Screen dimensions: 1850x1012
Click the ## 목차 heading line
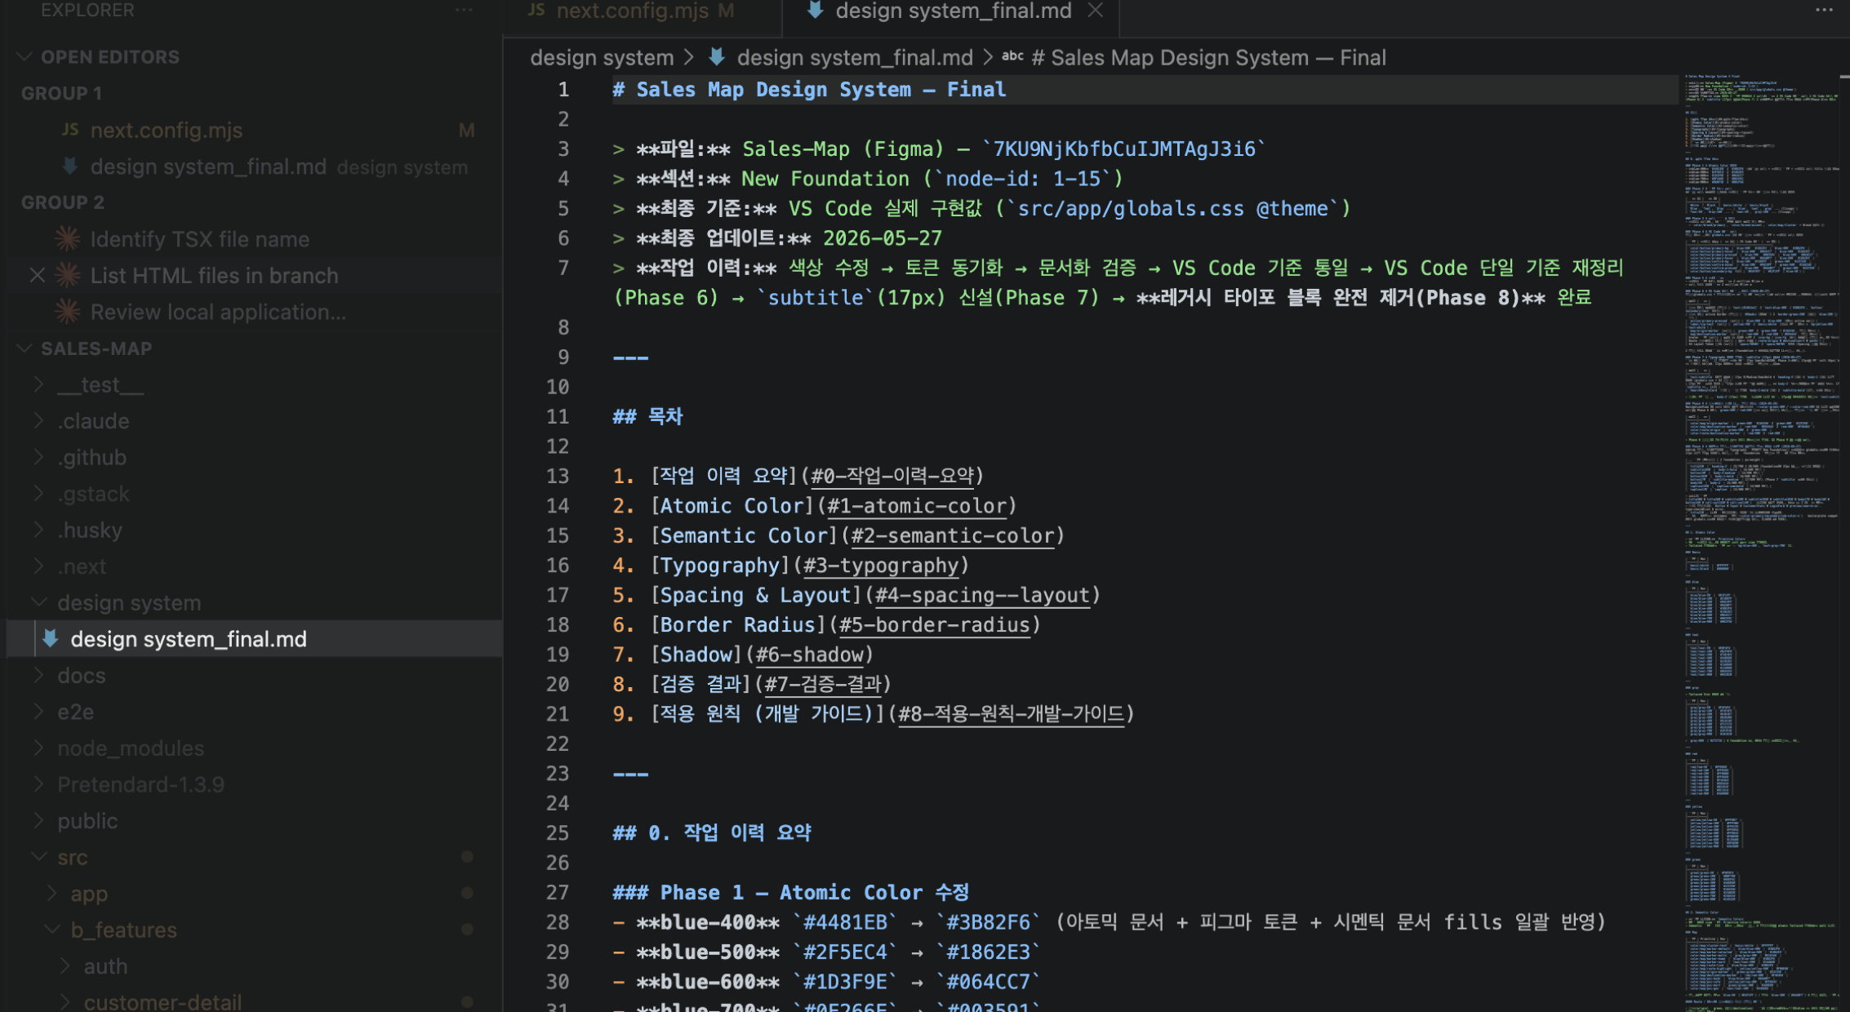point(647,416)
